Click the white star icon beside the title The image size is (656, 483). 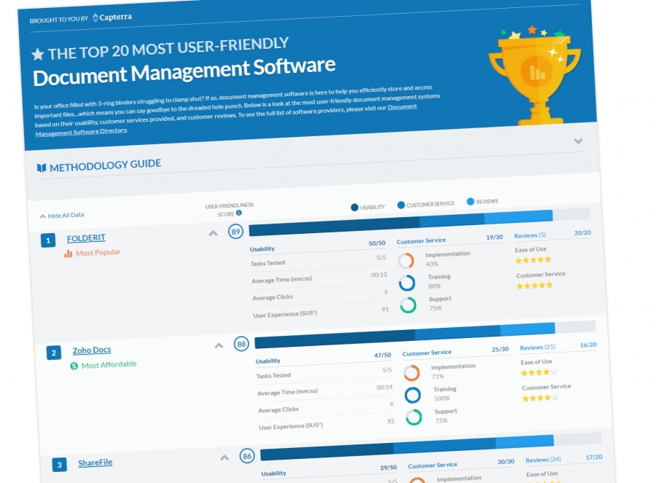point(38,54)
